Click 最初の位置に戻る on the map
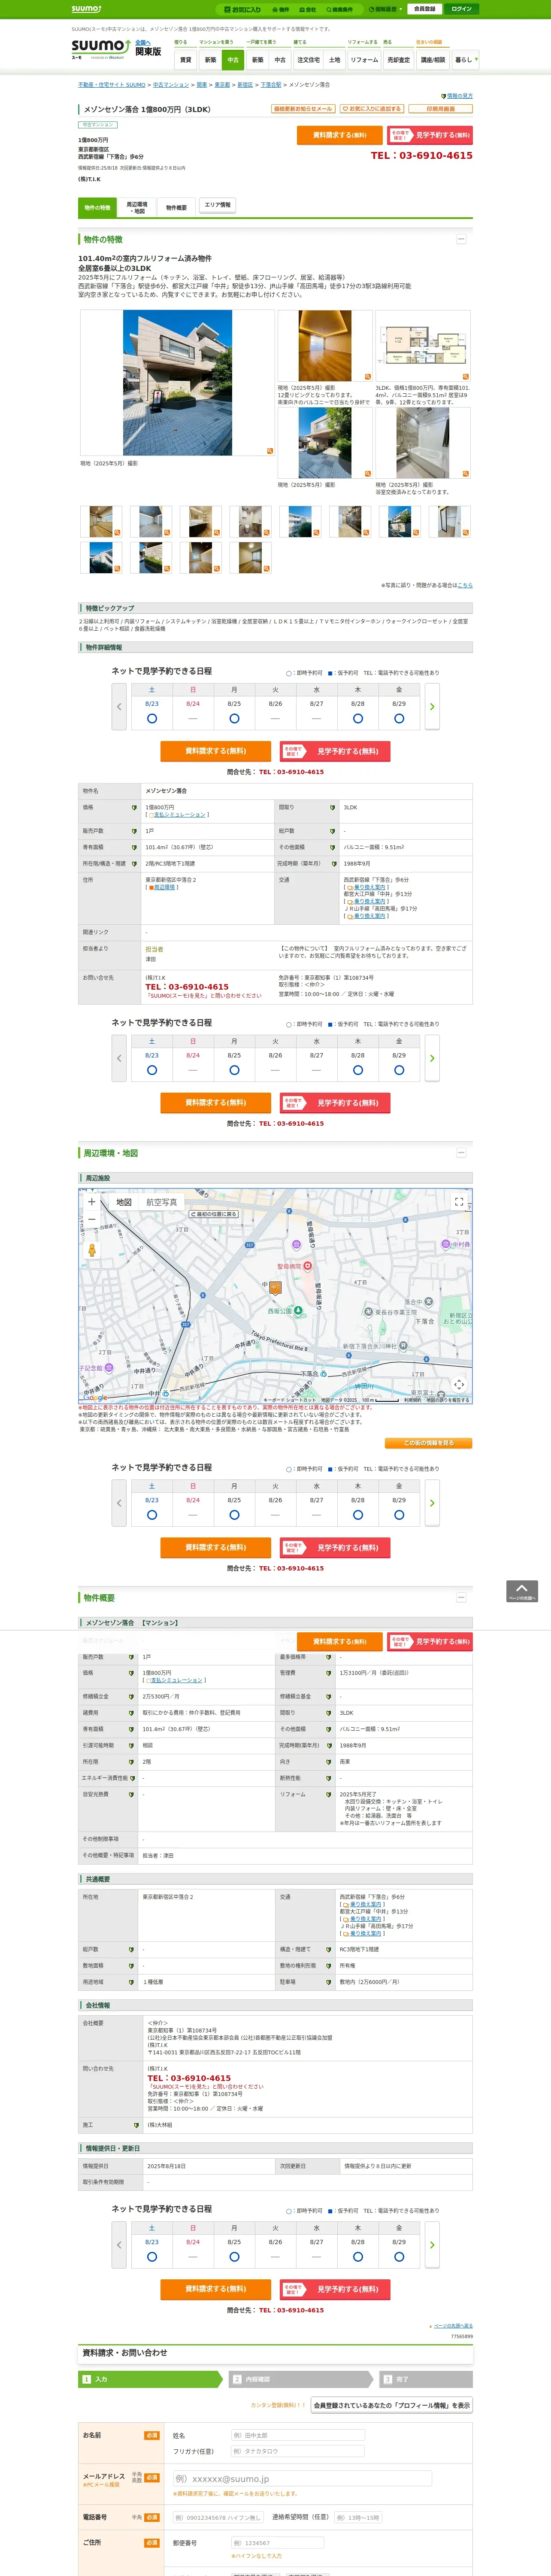Image resolution: width=551 pixels, height=2576 pixels. [x=214, y=1214]
